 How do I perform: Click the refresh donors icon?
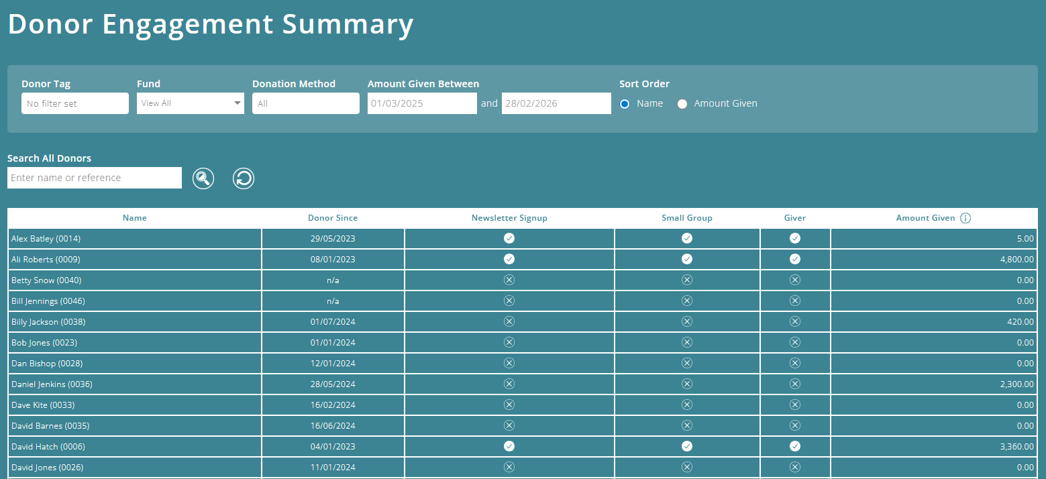click(244, 178)
